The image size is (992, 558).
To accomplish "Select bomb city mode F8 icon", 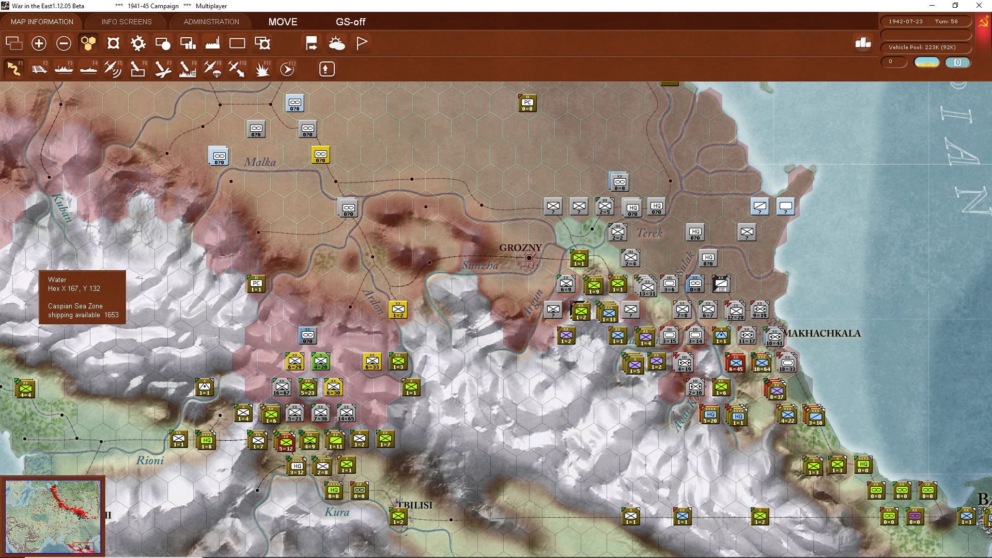I will click(188, 69).
